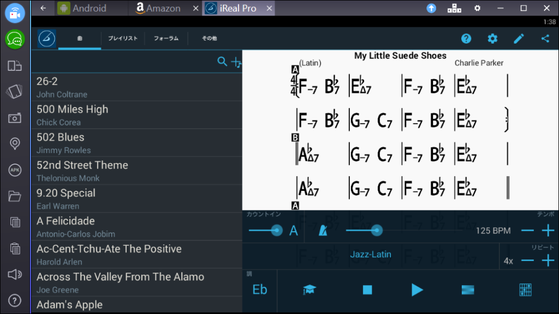Open the practice graduation cap icon
559x314 pixels.
click(310, 290)
